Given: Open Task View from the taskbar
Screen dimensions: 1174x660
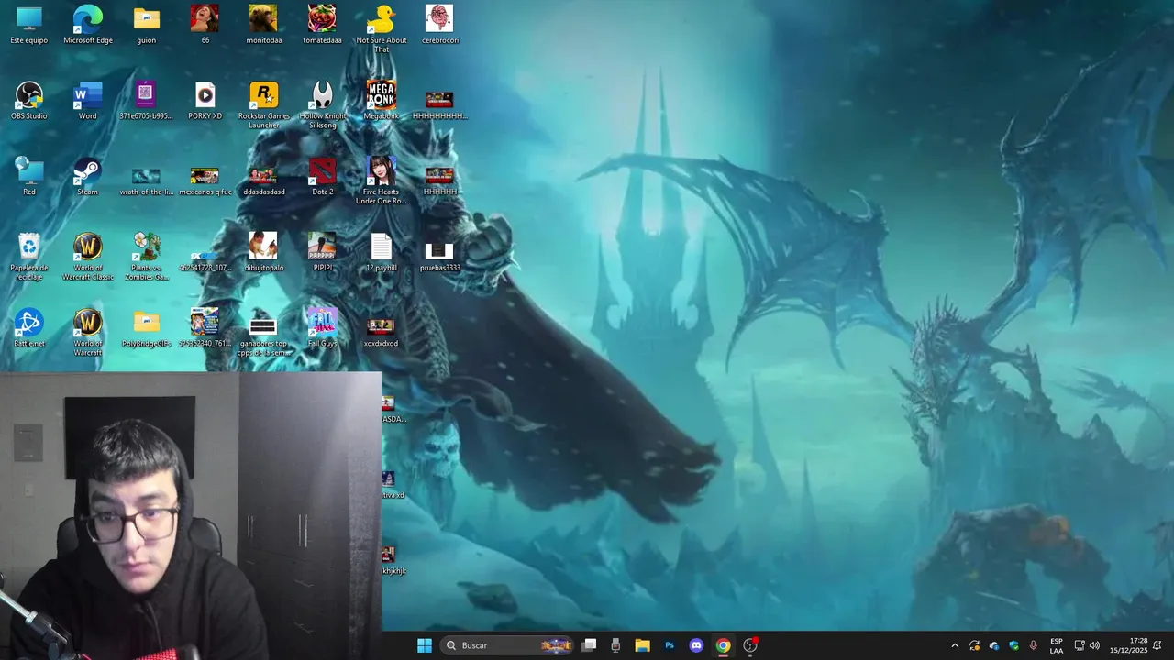Looking at the screenshot, I should 590,645.
